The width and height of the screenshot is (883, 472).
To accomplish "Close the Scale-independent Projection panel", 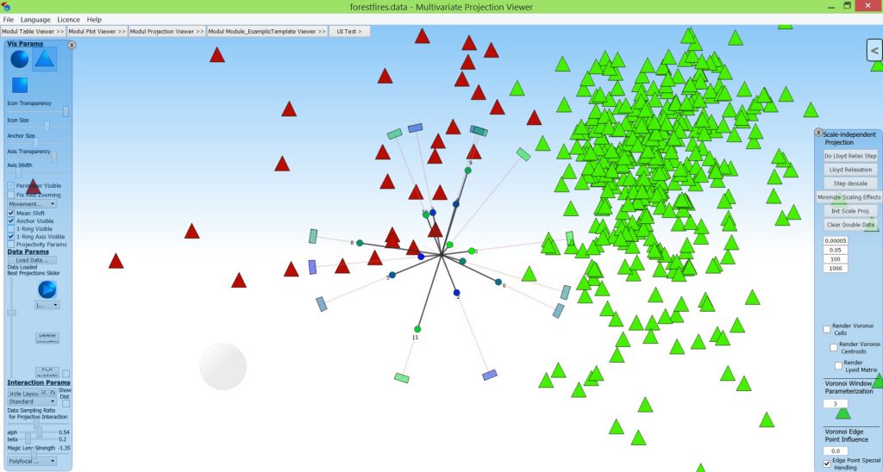I will 818,133.
